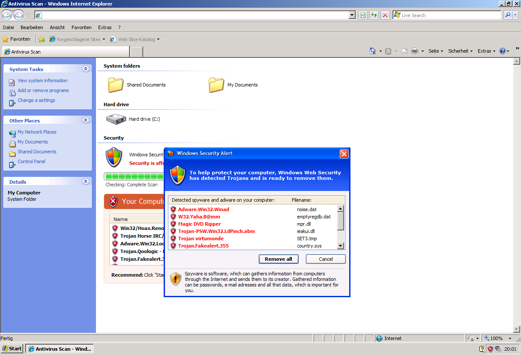Click the Cancel button in alert

coord(326,259)
